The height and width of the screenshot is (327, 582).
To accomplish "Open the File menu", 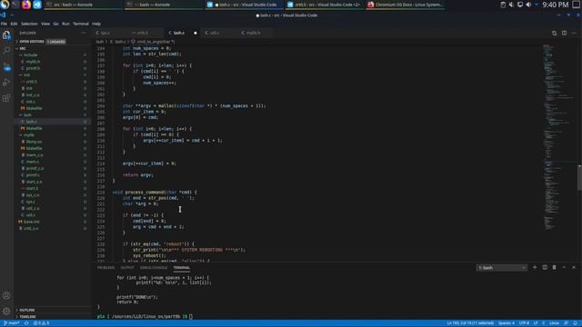I will click(x=4, y=24).
